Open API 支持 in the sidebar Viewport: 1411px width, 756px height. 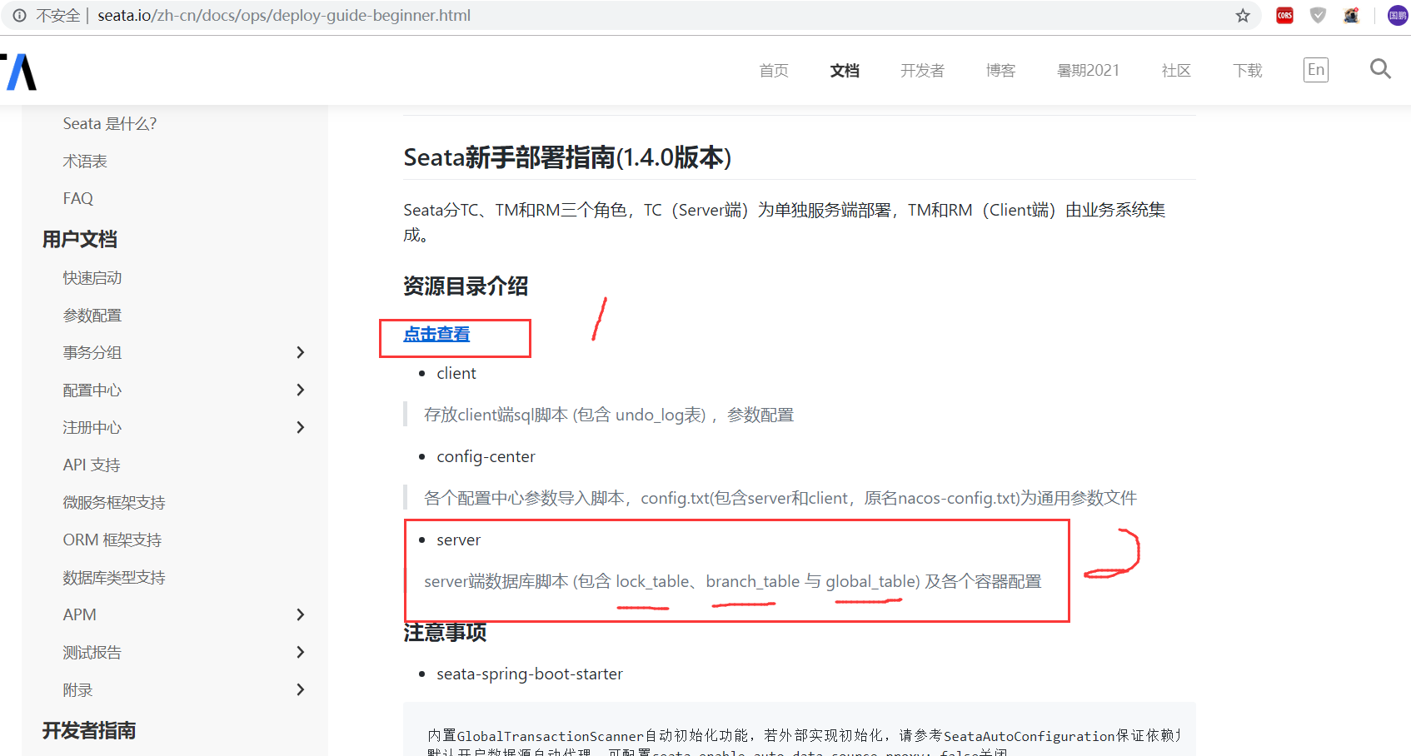tap(92, 465)
